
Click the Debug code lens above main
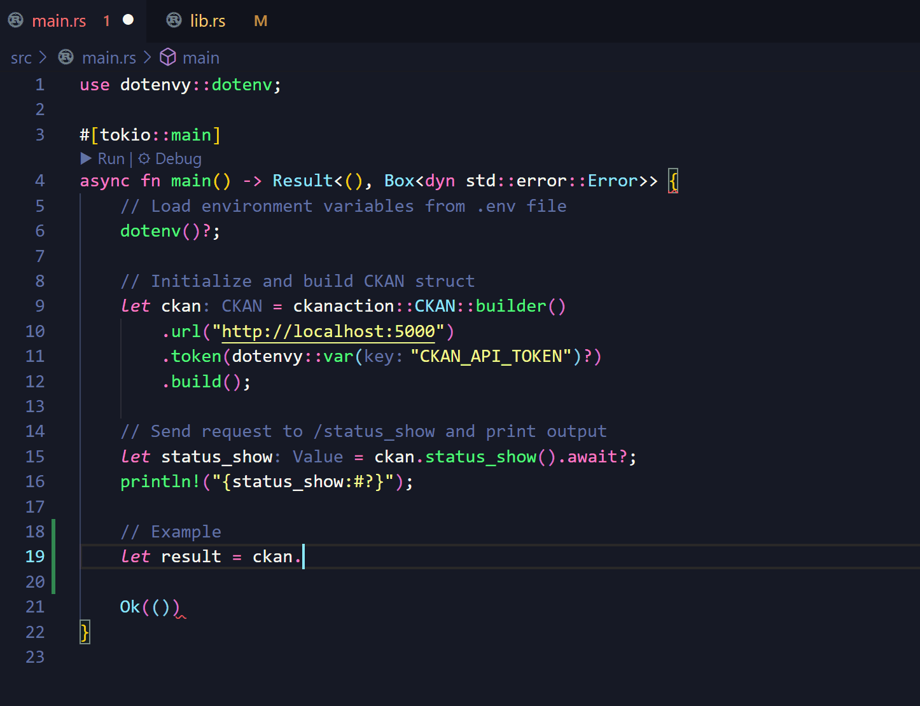(x=178, y=158)
